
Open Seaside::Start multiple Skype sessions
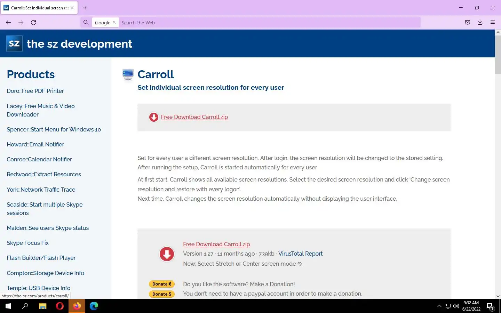tap(45, 209)
